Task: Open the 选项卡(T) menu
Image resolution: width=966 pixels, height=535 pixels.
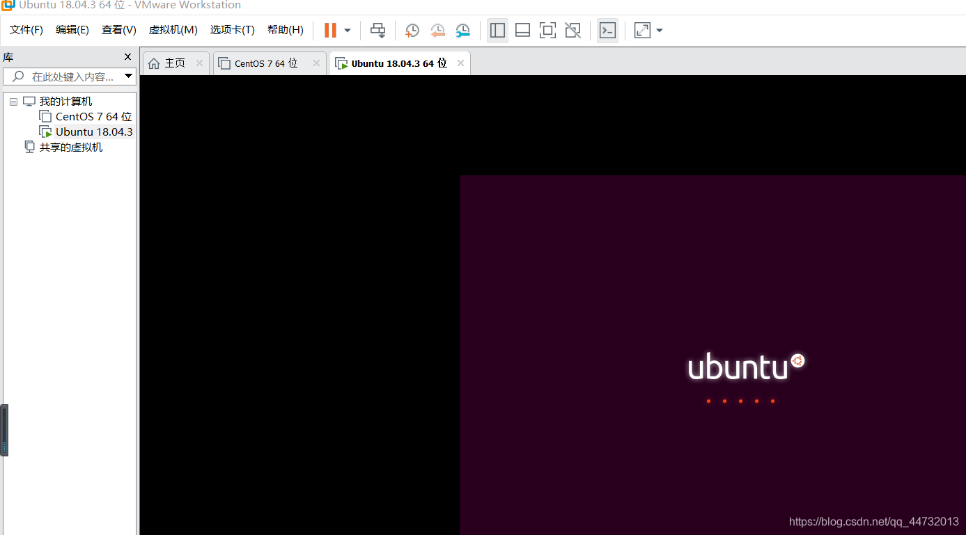Action: (233, 30)
